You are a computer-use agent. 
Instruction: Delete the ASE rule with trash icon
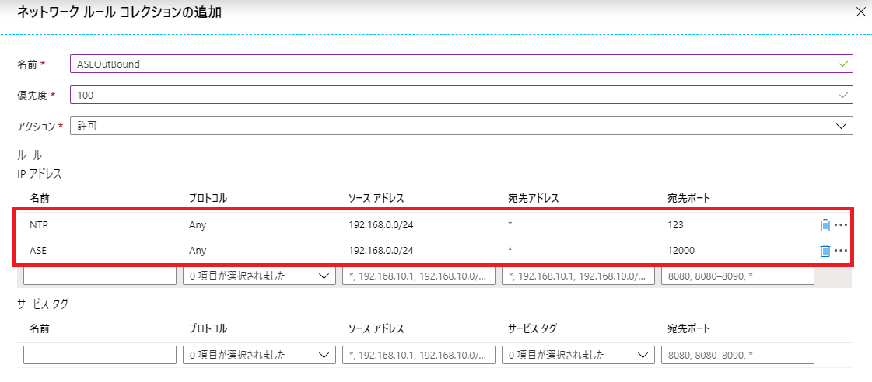click(825, 251)
